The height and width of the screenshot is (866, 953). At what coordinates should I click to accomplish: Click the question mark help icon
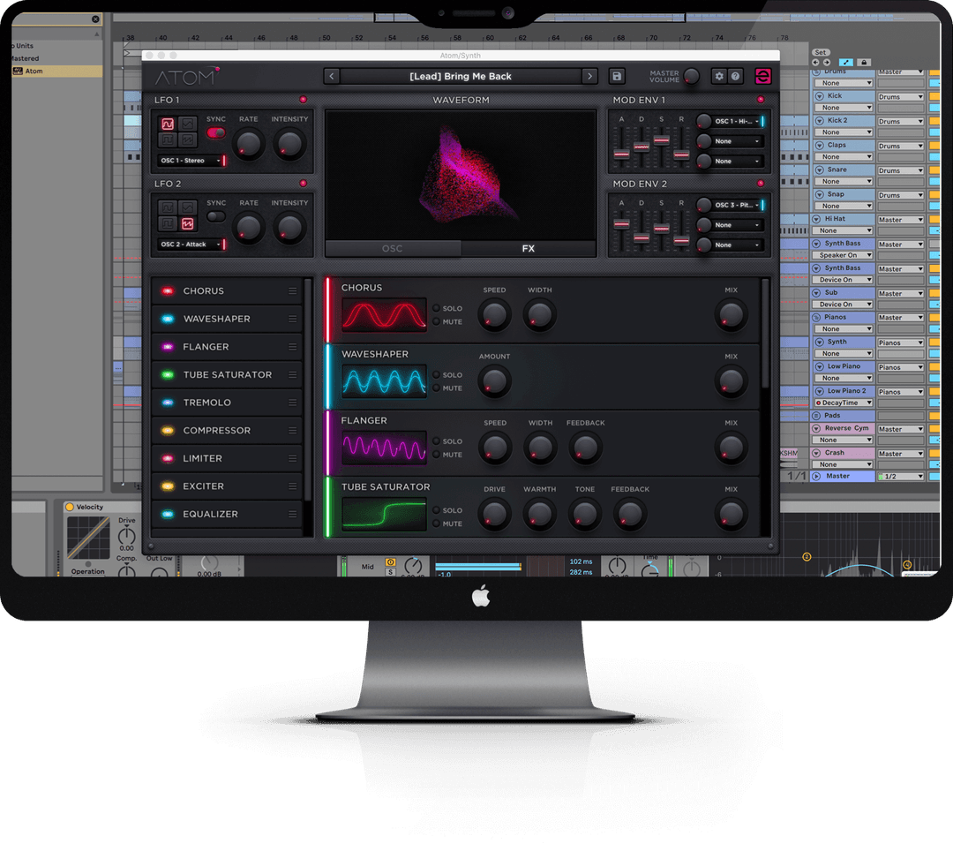click(x=735, y=76)
